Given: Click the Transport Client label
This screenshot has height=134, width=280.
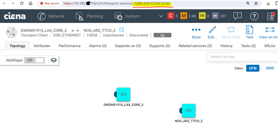Looking at the screenshot, I should point(34,35).
